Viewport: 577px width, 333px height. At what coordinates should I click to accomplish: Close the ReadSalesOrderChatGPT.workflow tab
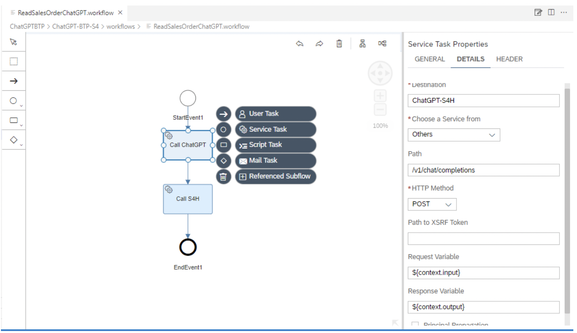coord(120,12)
